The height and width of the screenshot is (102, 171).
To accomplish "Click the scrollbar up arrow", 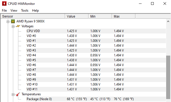I will point(168,21).
